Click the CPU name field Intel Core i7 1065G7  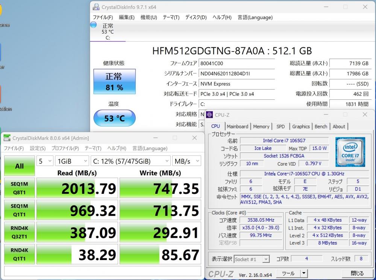tap(284, 141)
